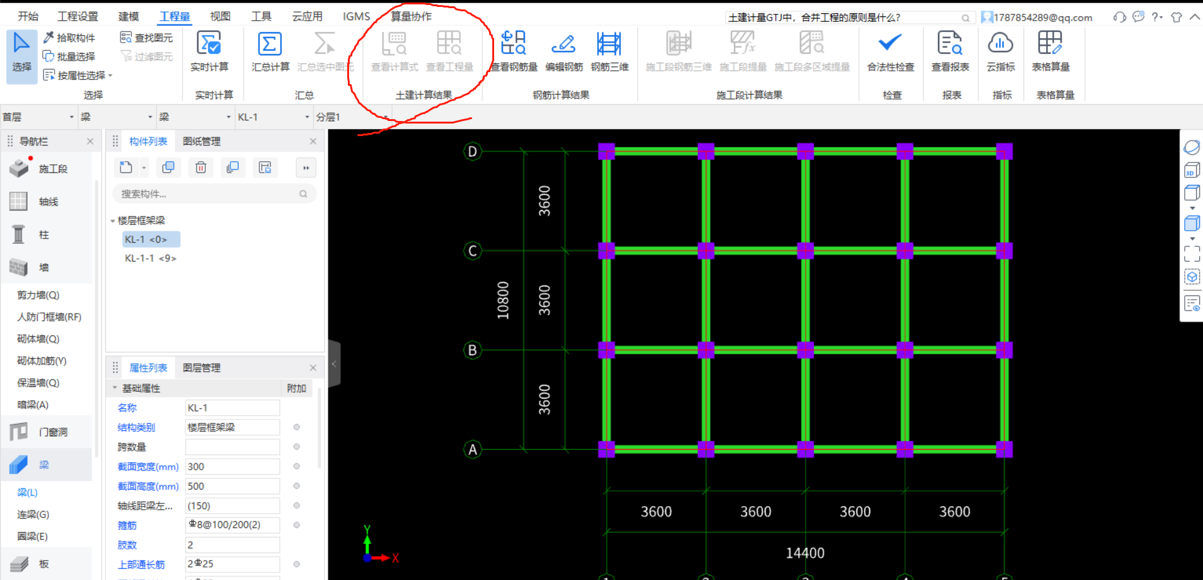The width and height of the screenshot is (1203, 580).
Task: Select 轴线 in navigation bar
Action: [47, 201]
